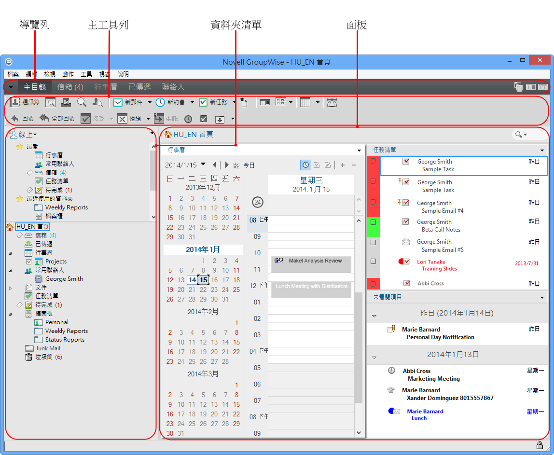Click 回覆 reply button
Image resolution: width=554 pixels, height=455 pixels.
[x=23, y=119]
